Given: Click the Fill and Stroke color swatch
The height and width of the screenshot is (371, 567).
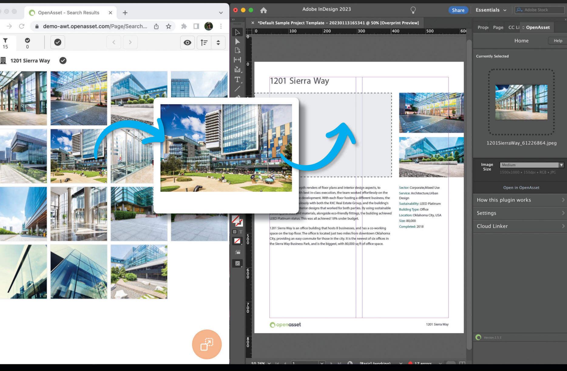Looking at the screenshot, I should [x=237, y=221].
